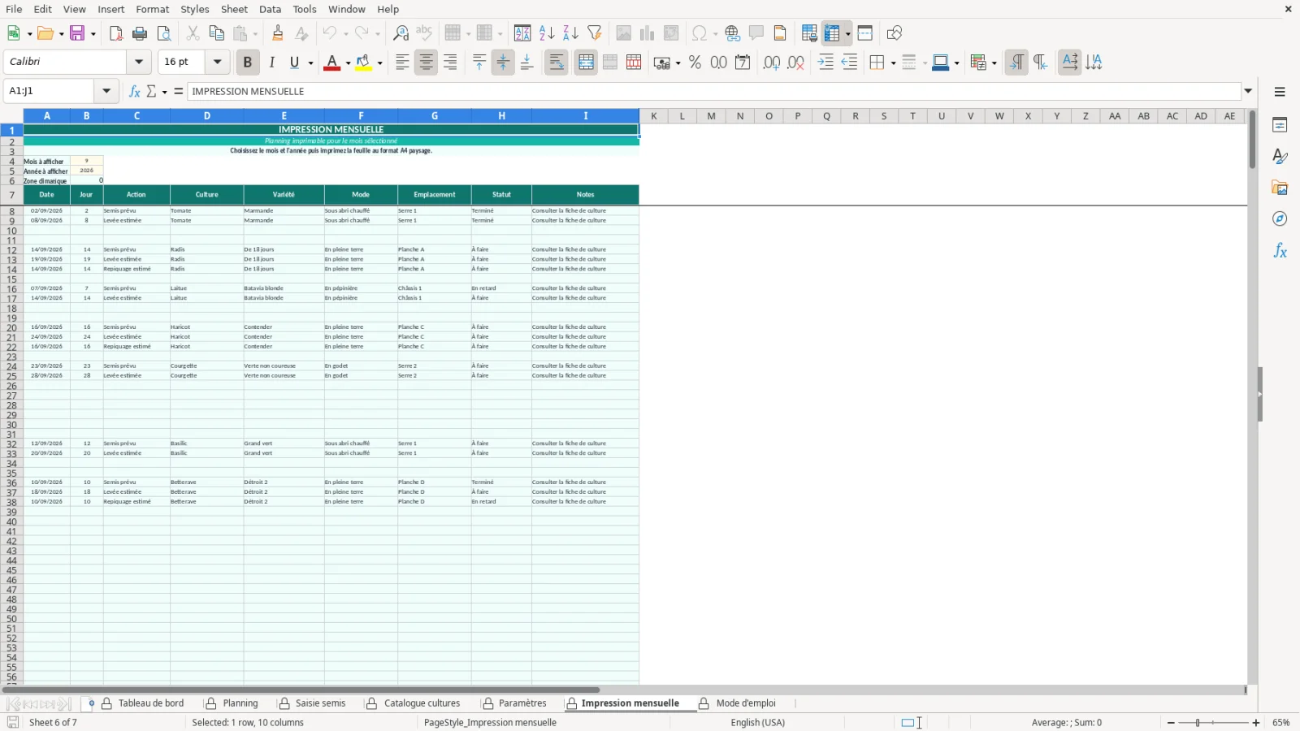Click the zoom in plus button
This screenshot has height=731, width=1300.
[1256, 723]
